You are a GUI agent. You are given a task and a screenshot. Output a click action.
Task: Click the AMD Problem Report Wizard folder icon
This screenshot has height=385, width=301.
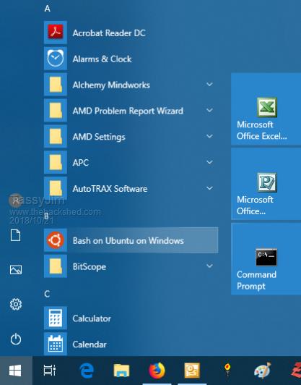(56, 111)
